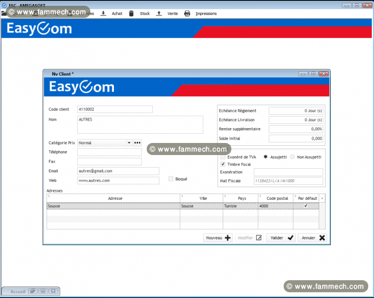Select the Assujetti radio button
This screenshot has height=298, width=374.
(x=265, y=157)
